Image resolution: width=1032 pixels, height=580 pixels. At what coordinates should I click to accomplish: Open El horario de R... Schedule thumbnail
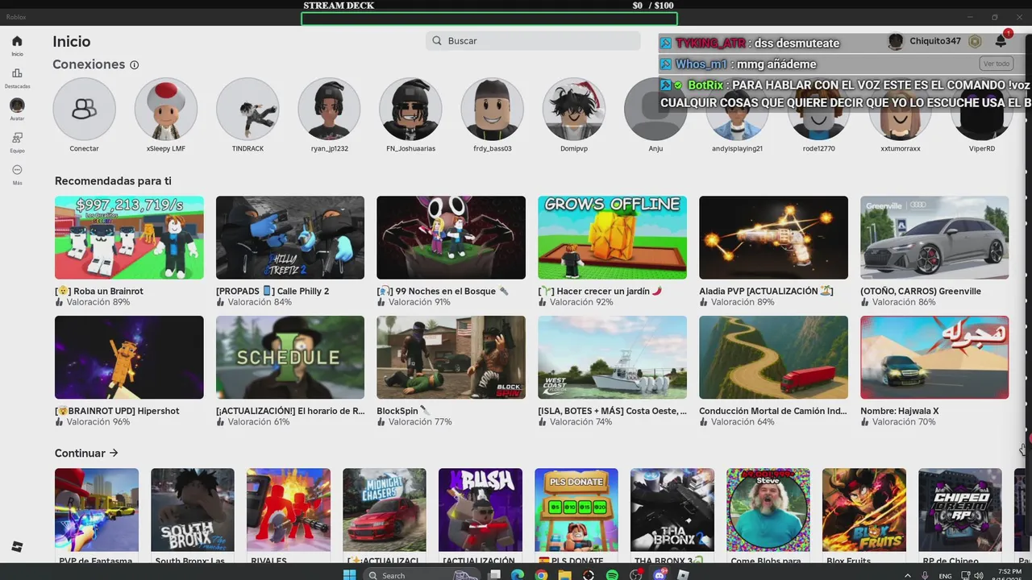pos(290,357)
